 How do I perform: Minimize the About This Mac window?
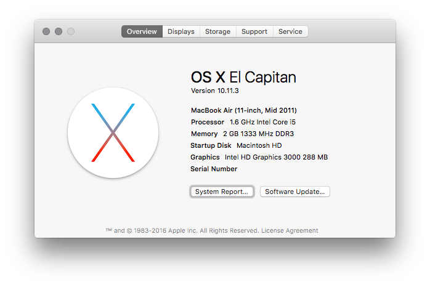pos(59,31)
